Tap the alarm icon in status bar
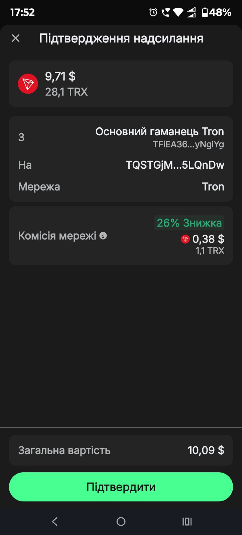Viewport: 242px width, 535px height. 153,13
